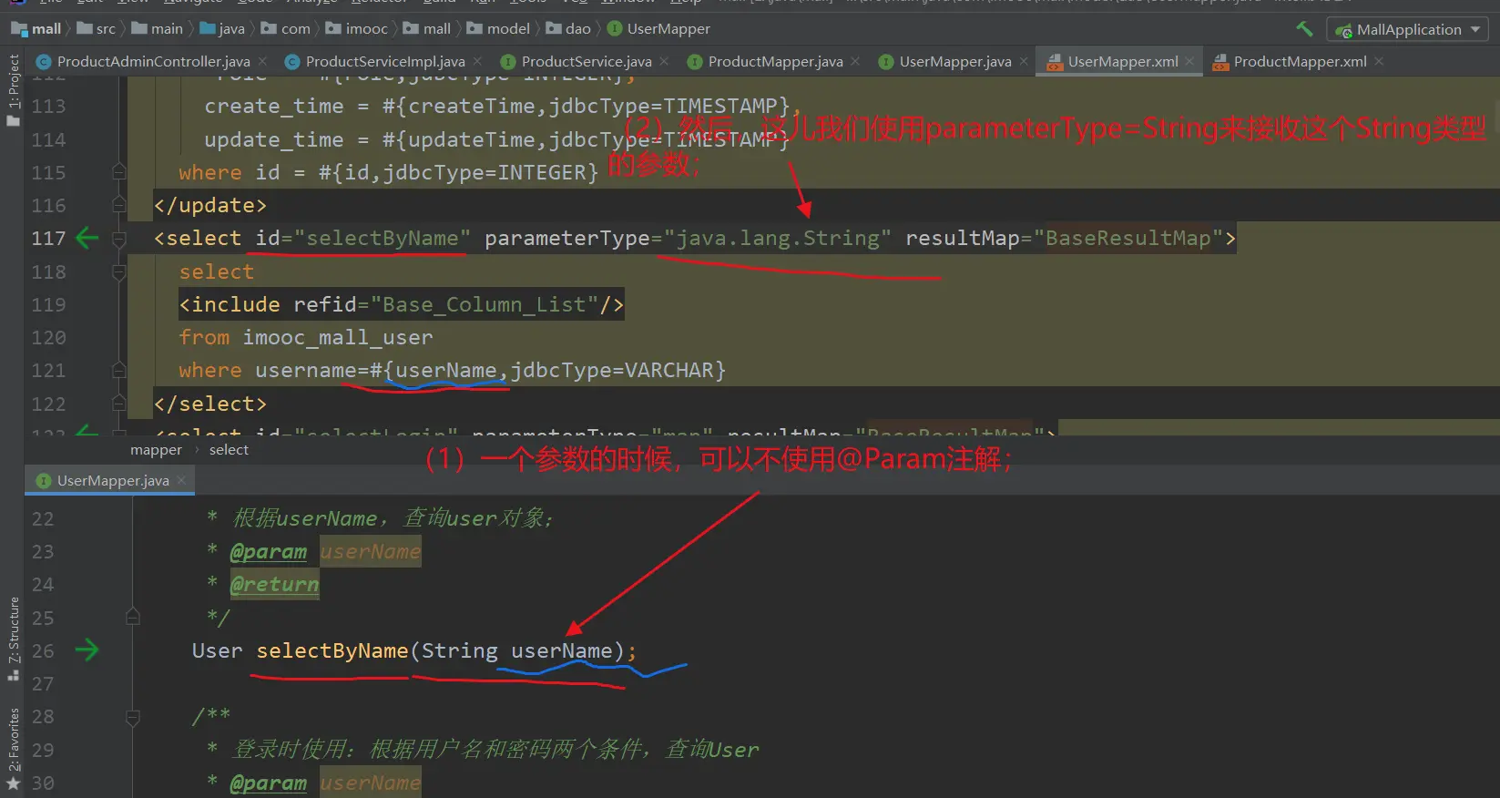Click the Build project hammer icon
Screen dimensions: 1500x798
tap(1304, 29)
